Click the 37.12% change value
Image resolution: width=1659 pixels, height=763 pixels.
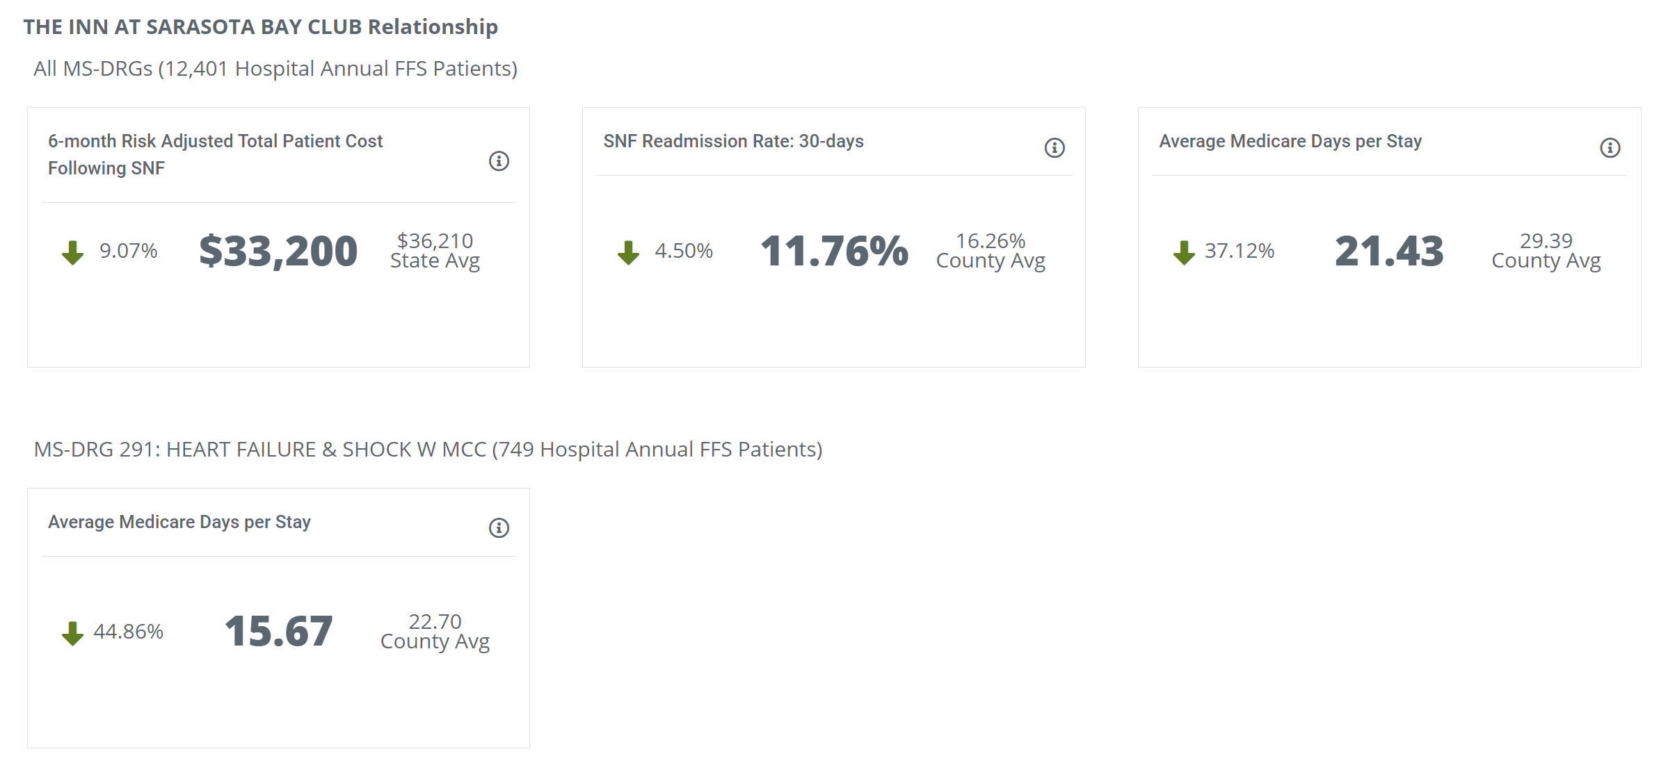(1240, 251)
